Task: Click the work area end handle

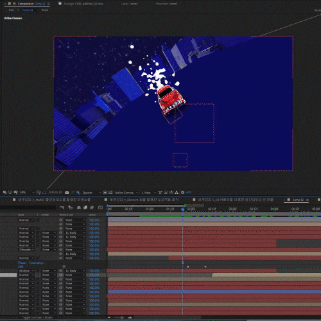Action: pos(185,205)
